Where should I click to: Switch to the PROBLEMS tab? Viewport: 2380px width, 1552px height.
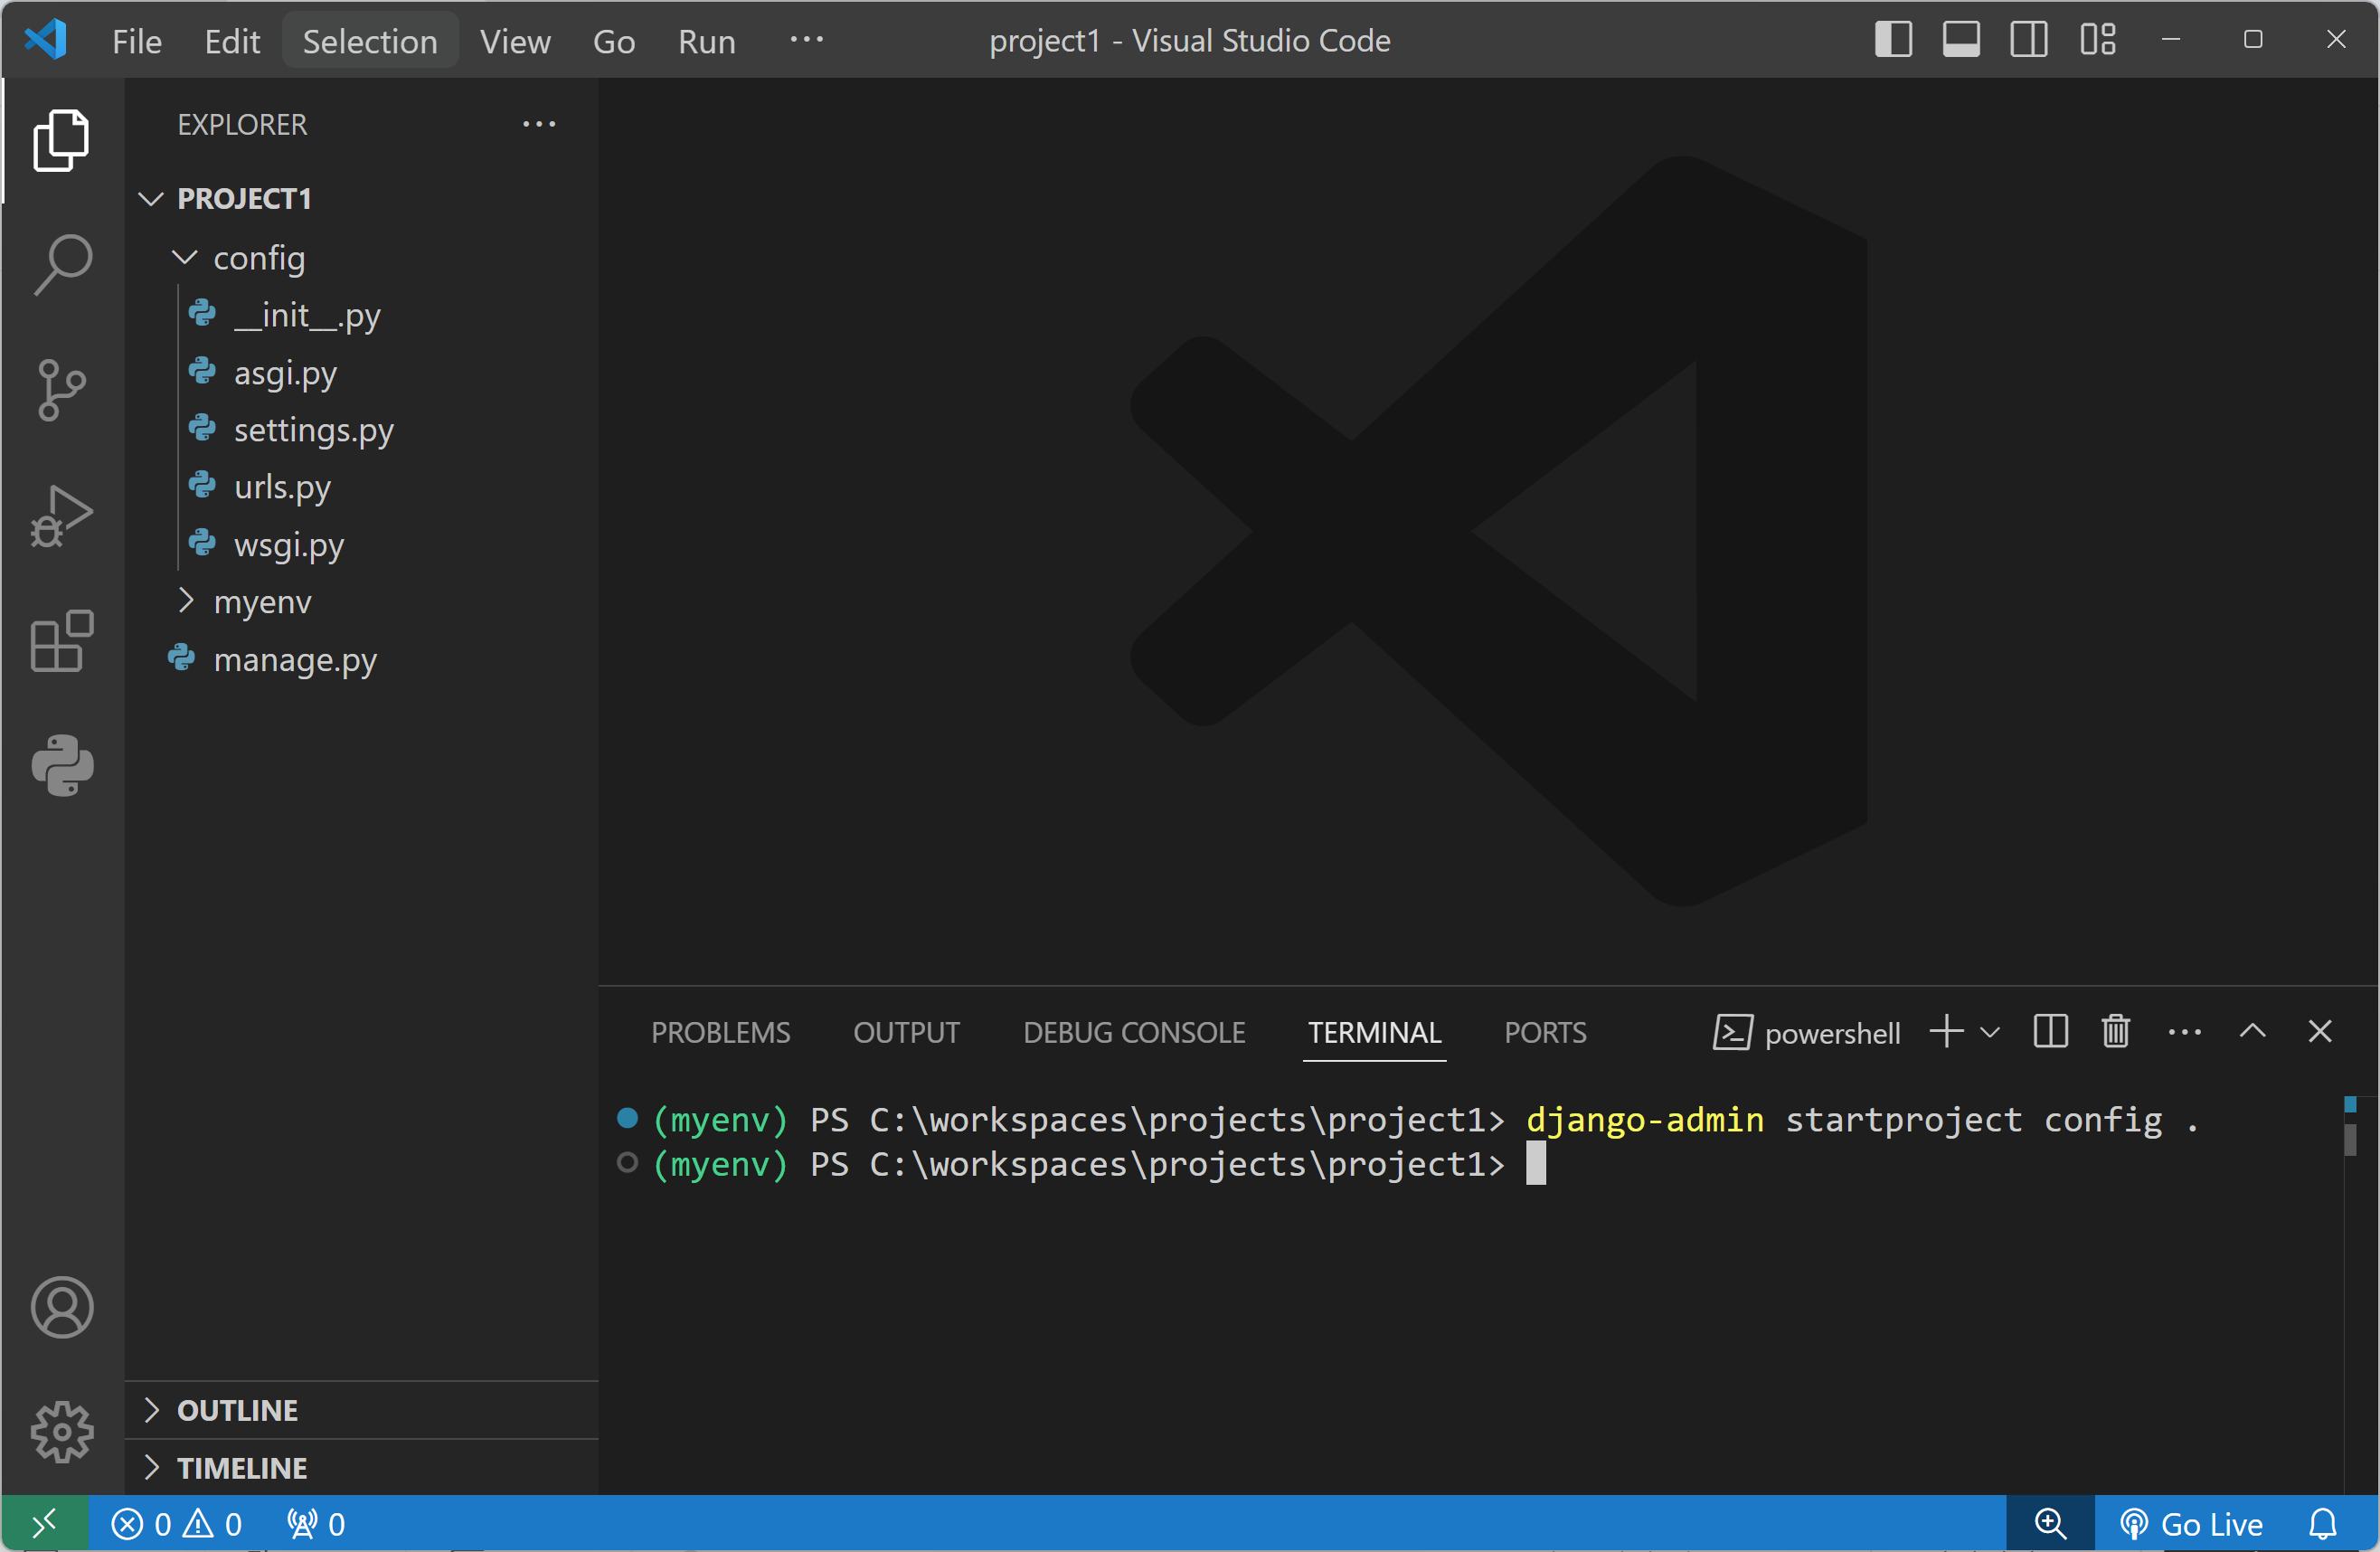click(x=720, y=1032)
